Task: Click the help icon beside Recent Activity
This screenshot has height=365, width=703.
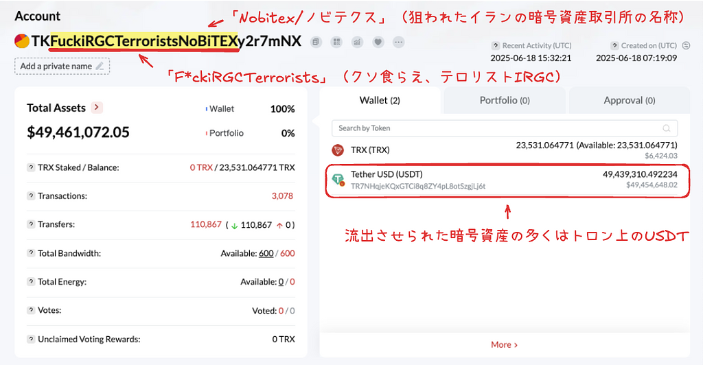Action: click(x=496, y=45)
